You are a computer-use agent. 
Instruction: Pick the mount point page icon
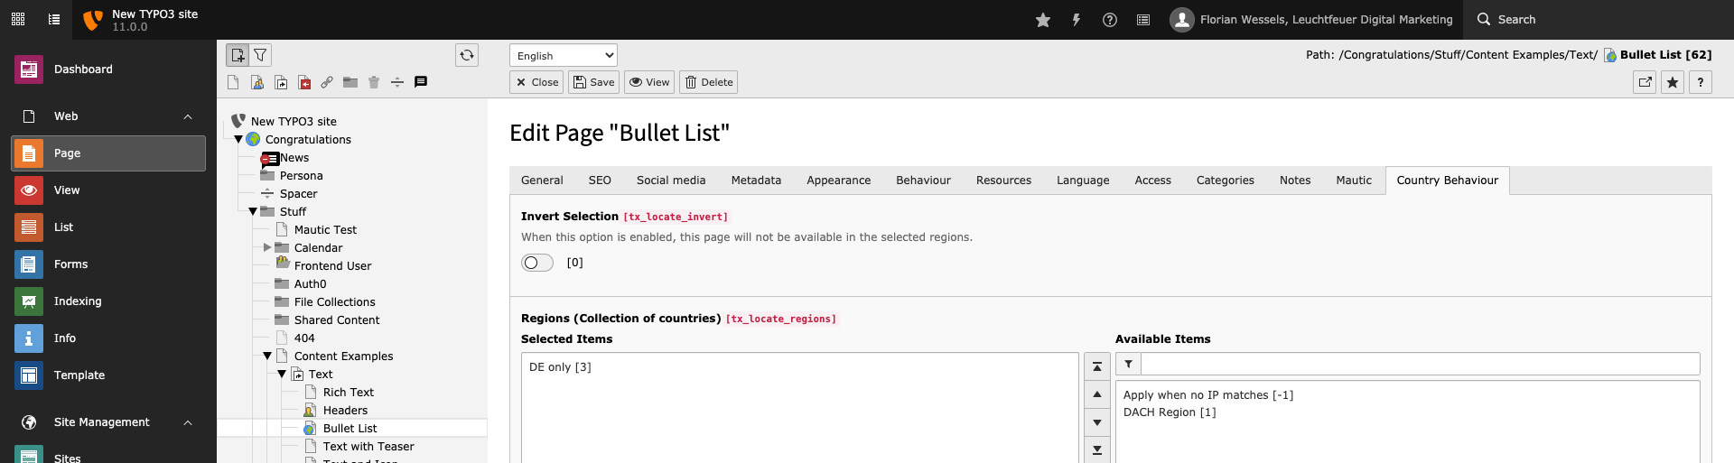point(304,82)
